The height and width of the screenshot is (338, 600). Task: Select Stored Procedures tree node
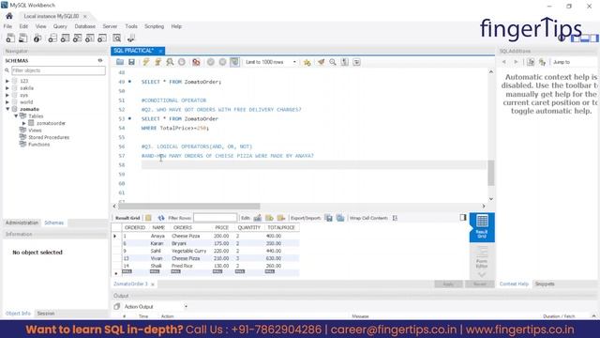click(x=49, y=137)
